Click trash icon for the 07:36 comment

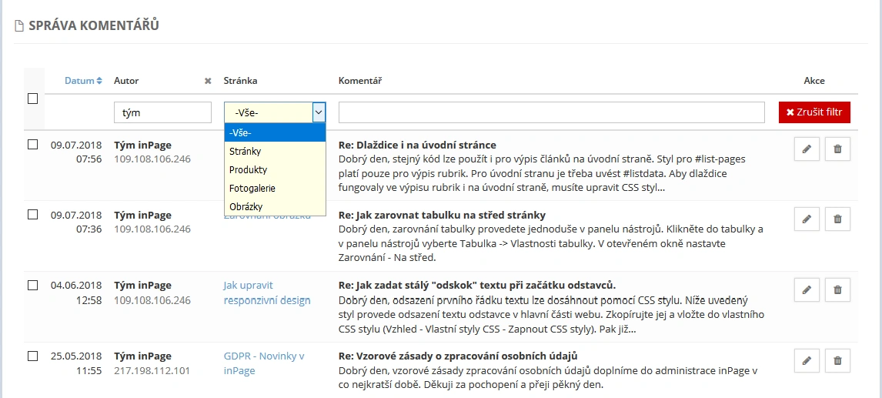[837, 219]
